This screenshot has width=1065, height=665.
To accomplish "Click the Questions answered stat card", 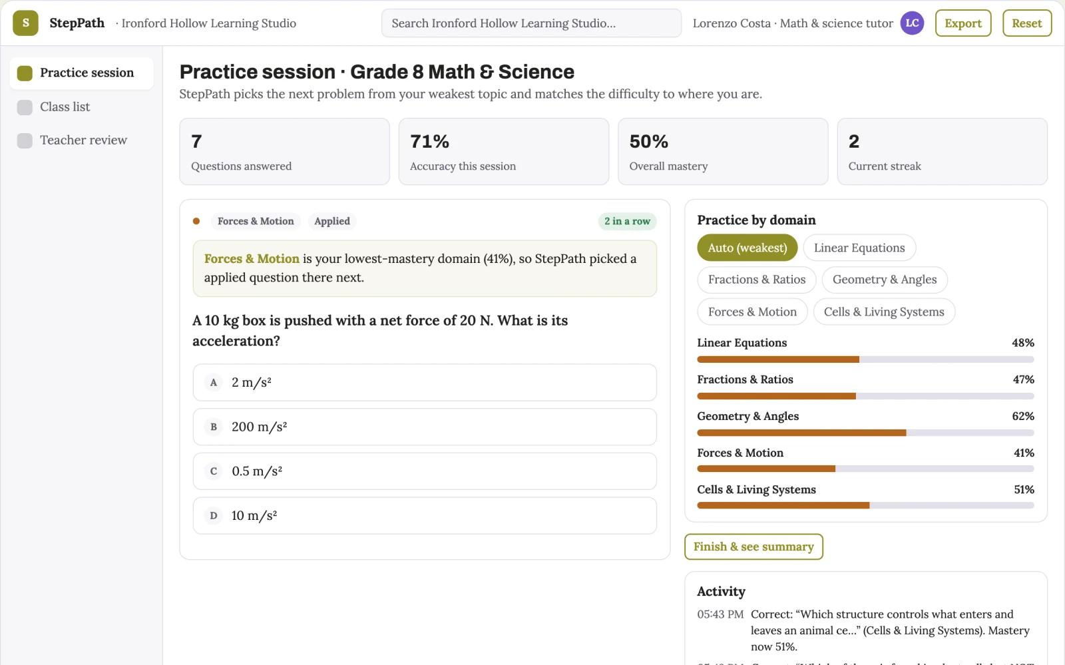I will [x=284, y=152].
